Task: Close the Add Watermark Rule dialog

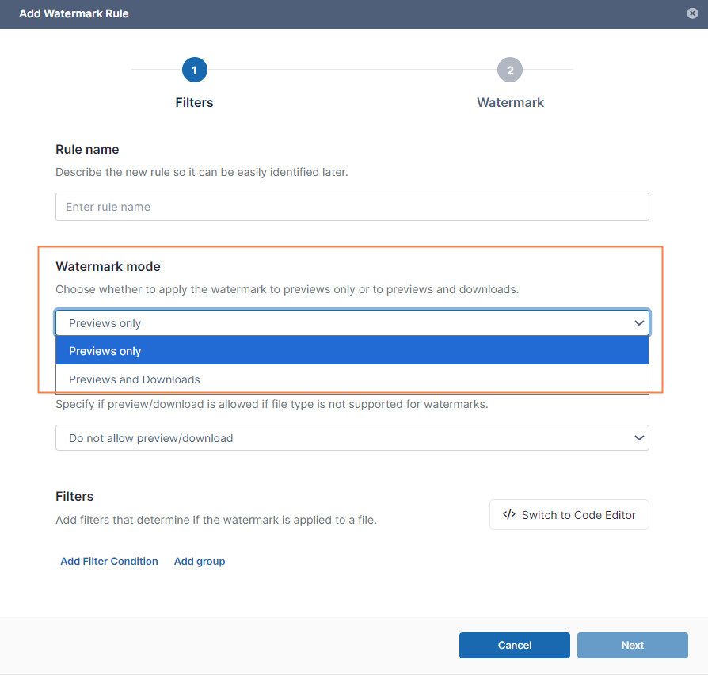Action: pos(692,13)
